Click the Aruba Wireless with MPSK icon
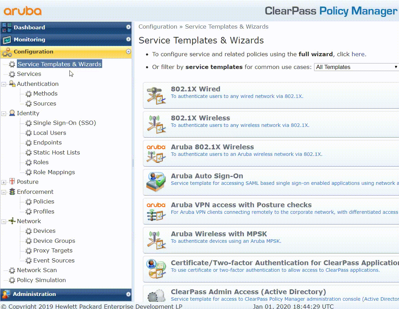 156,240
